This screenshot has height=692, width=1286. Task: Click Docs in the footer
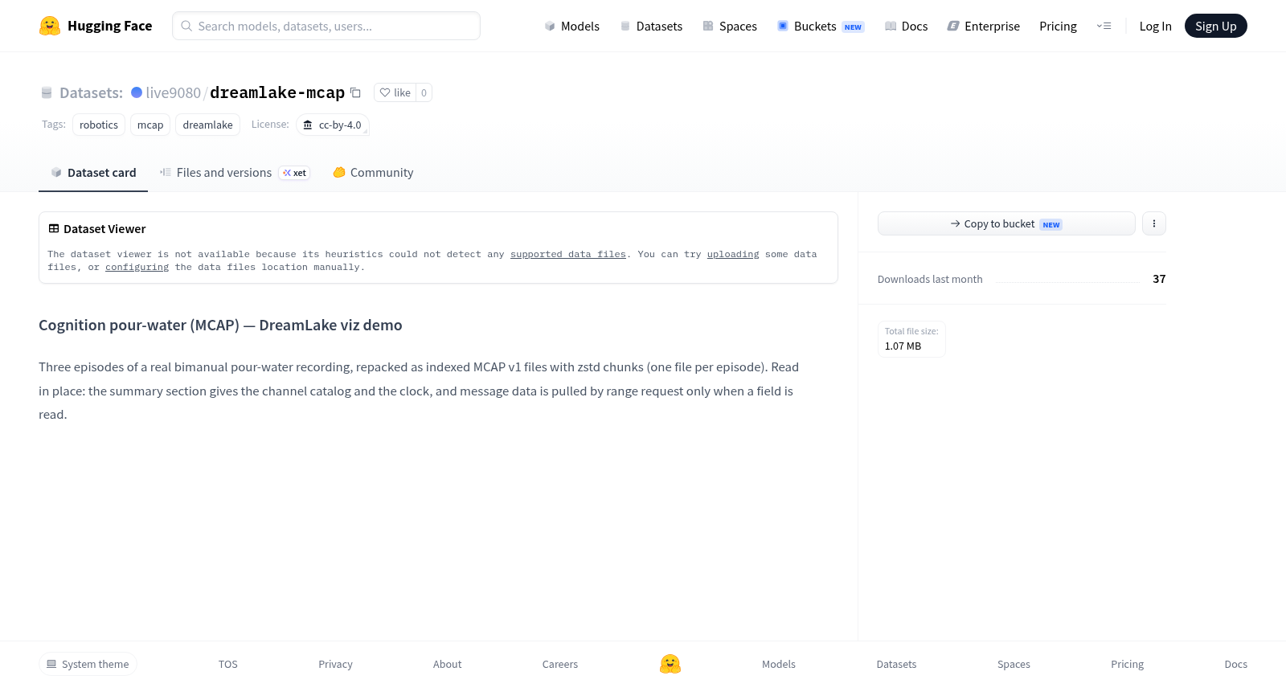click(x=1235, y=664)
